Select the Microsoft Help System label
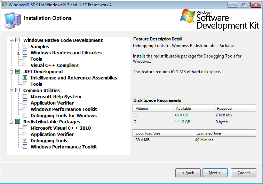This screenshot has width=263, height=184. click(56, 97)
